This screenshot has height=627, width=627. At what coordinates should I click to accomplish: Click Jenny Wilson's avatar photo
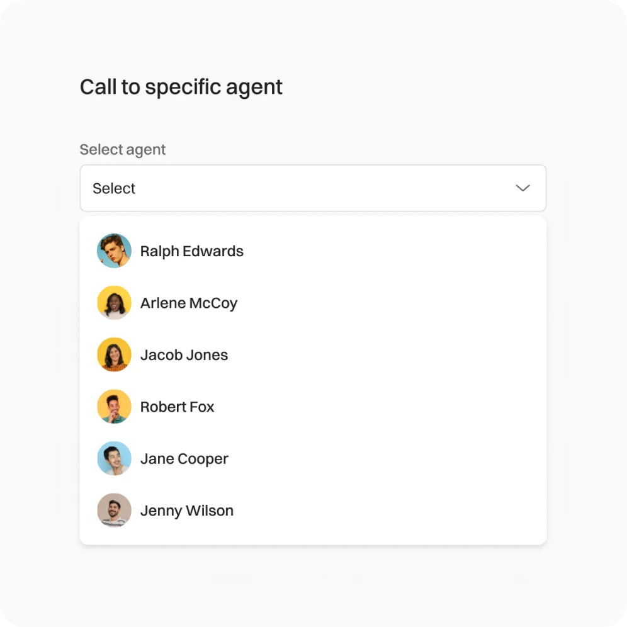click(114, 511)
